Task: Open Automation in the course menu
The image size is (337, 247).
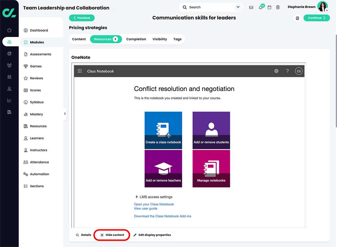Action: pyautogui.click(x=42, y=174)
